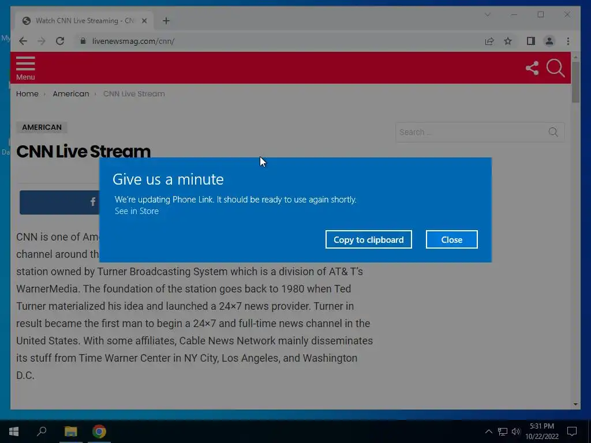This screenshot has height=443, width=591.
Task: Click the magnifier icon inside sidebar search box
Action: click(553, 132)
